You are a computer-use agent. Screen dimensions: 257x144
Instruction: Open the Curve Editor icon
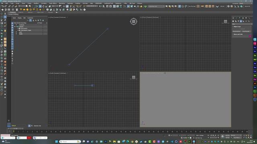click(118, 6)
